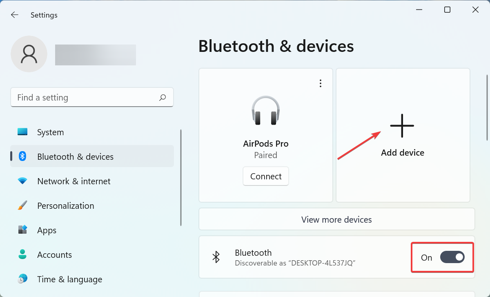This screenshot has width=490, height=297.
Task: Click the plus icon to add device
Action: tap(402, 125)
